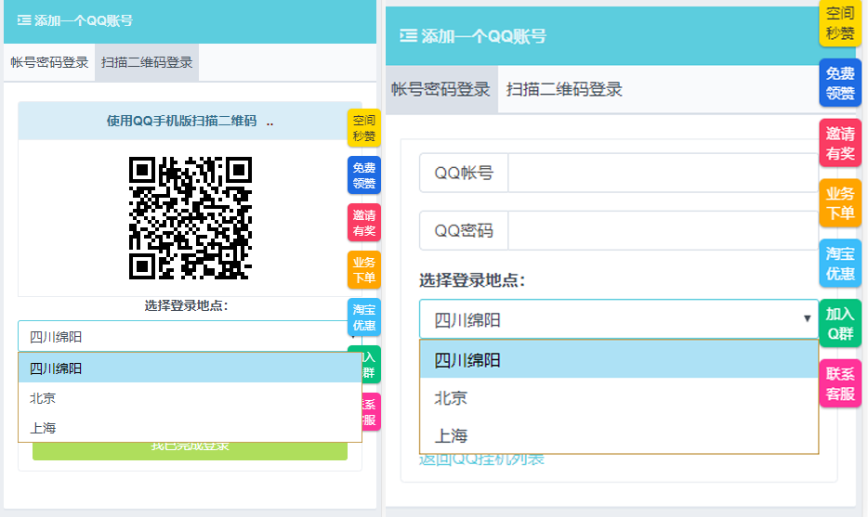Click list icon in right 添加一个QQ账号 header
This screenshot has height=517, width=868.
[409, 36]
